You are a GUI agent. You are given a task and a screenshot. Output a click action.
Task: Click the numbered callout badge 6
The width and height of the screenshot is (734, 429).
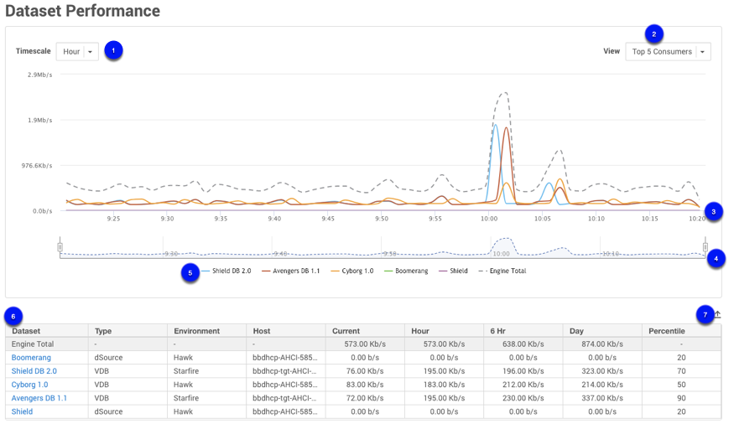[13, 316]
